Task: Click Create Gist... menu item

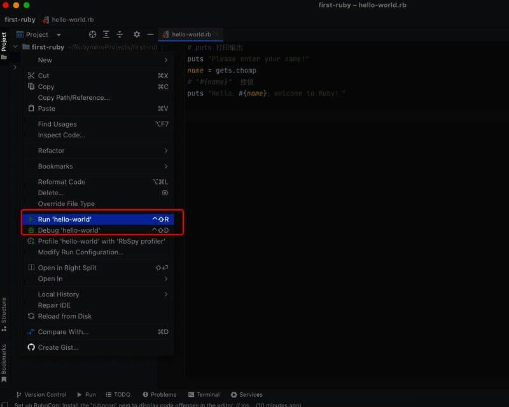Action: click(58, 347)
